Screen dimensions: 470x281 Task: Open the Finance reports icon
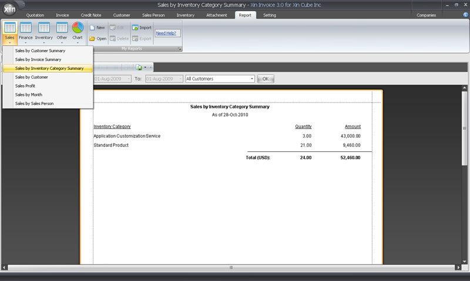pos(25,28)
